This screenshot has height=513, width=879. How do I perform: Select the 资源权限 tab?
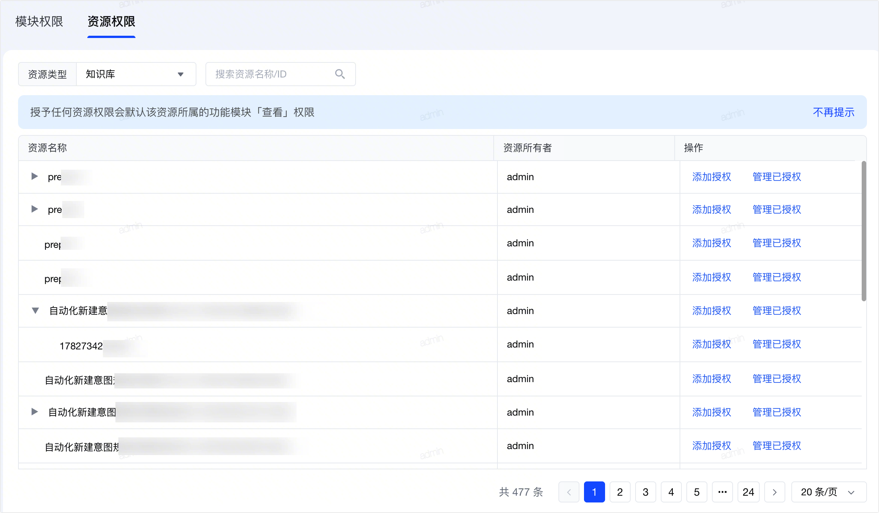pyautogui.click(x=111, y=21)
